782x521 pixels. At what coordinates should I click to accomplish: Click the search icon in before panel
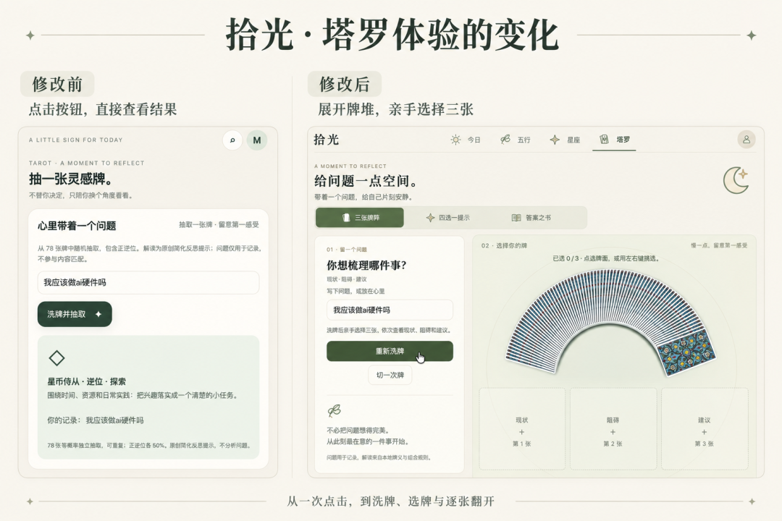tap(232, 140)
